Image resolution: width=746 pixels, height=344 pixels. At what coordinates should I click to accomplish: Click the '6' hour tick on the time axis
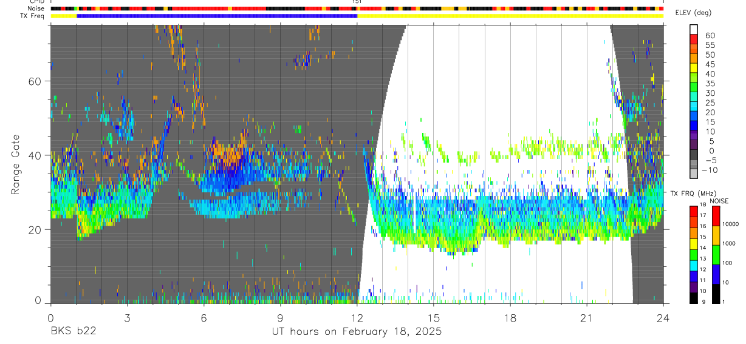(x=204, y=318)
